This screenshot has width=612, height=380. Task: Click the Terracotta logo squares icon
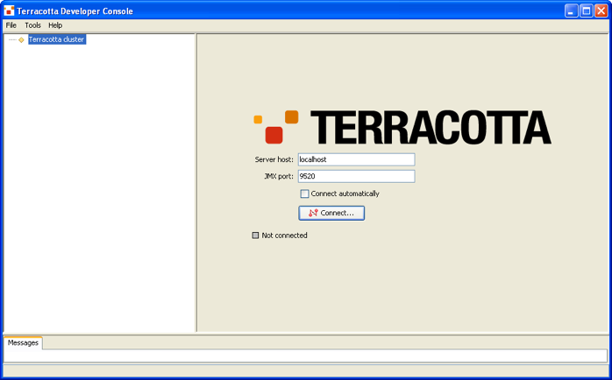(x=276, y=127)
